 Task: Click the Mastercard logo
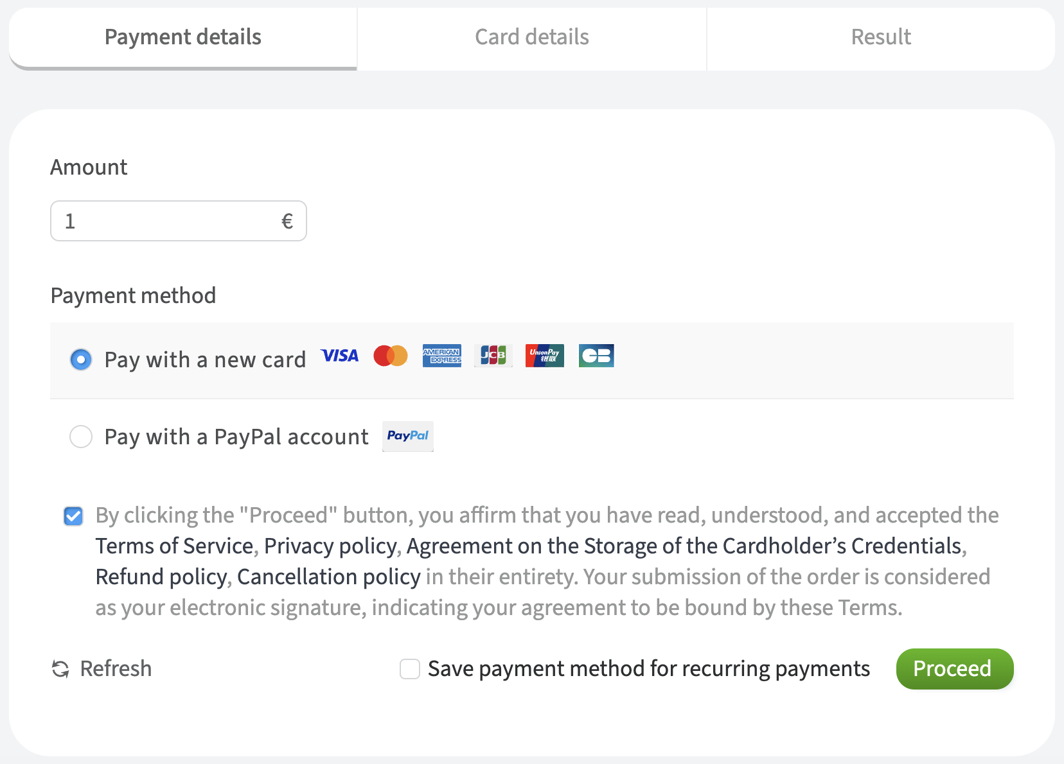coord(391,356)
